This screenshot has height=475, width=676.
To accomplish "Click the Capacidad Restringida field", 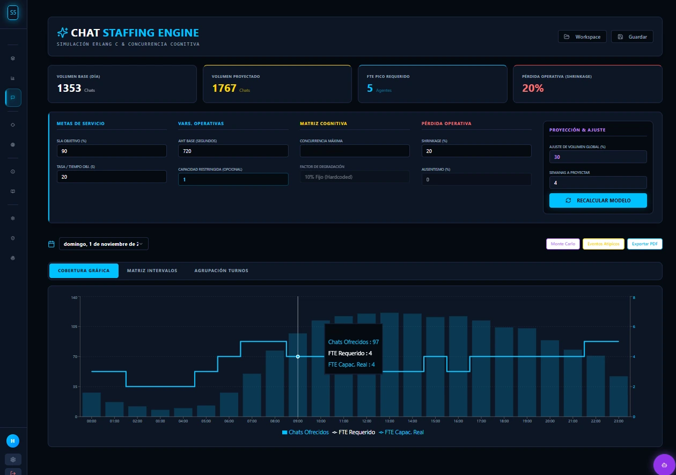I will point(233,179).
